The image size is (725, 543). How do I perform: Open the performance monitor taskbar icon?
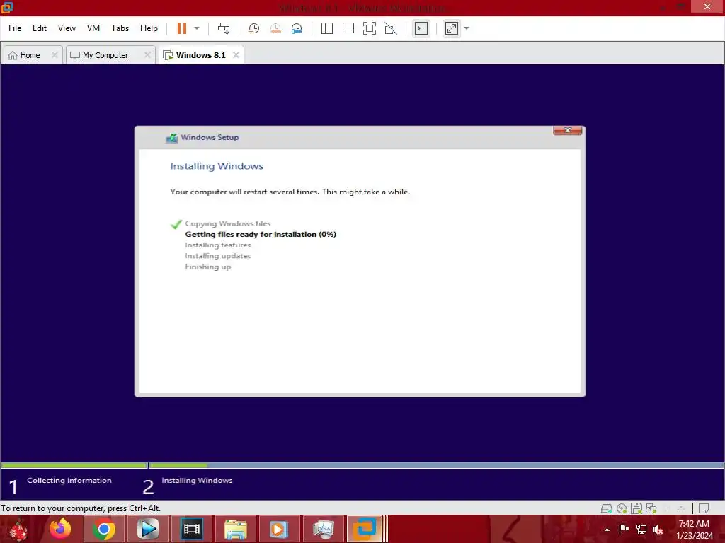[x=323, y=529]
